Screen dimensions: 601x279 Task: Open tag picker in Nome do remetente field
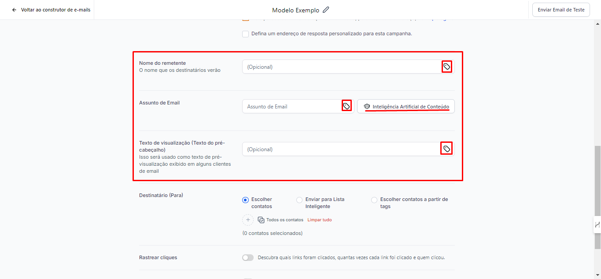(447, 67)
